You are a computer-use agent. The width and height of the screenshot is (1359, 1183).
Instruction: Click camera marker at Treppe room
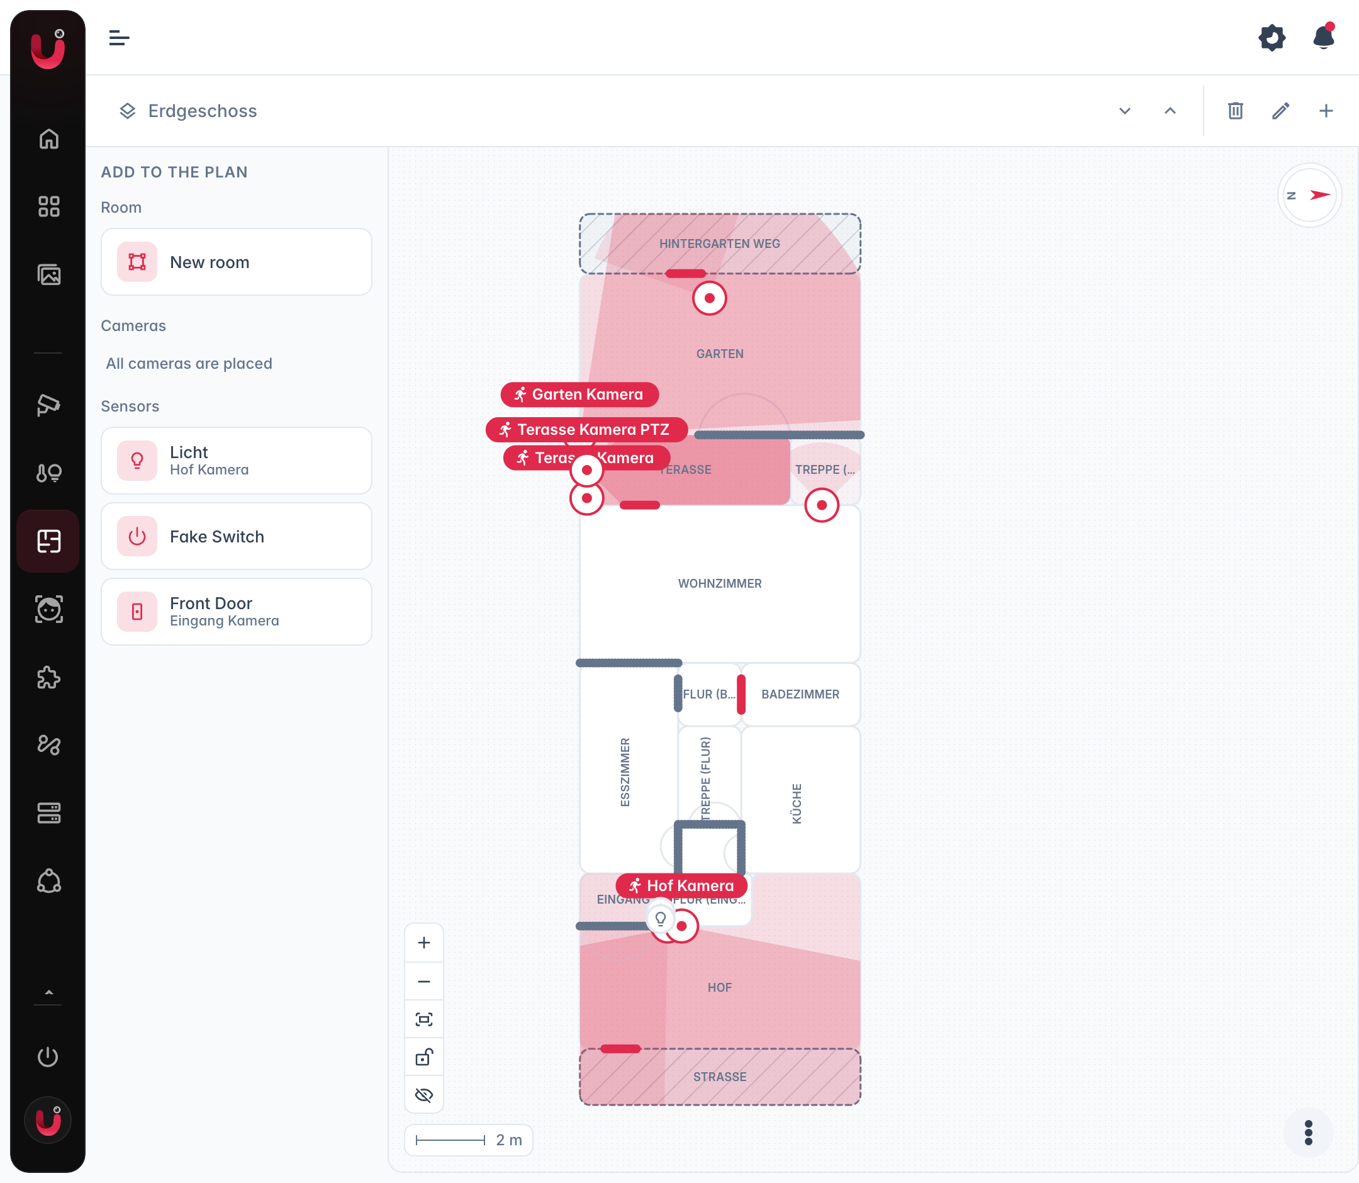pyautogui.click(x=822, y=505)
